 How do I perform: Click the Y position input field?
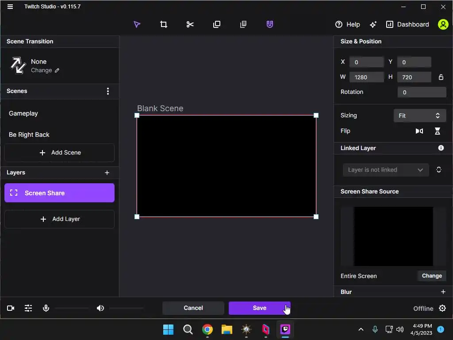pyautogui.click(x=414, y=62)
